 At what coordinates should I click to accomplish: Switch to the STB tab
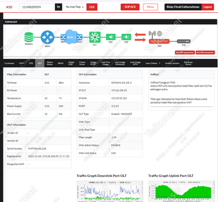tap(31, 63)
